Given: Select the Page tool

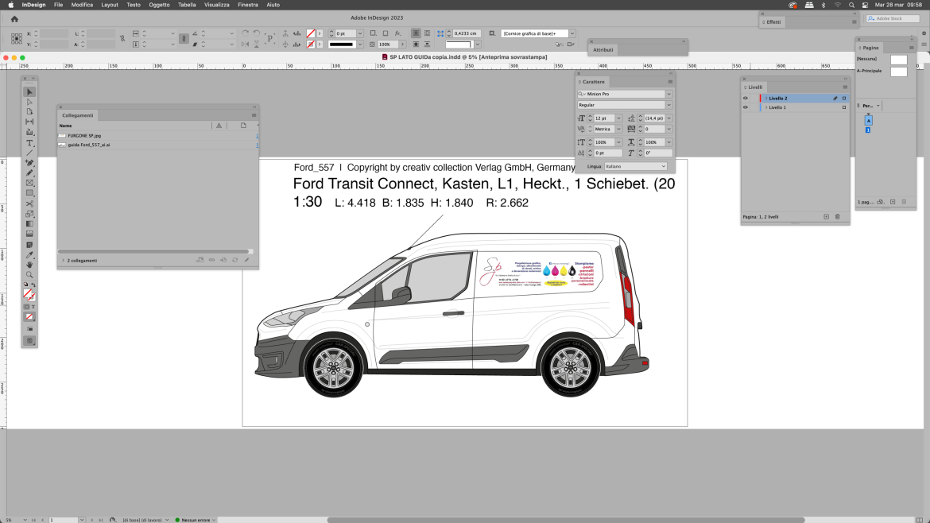Looking at the screenshot, I should coord(29,112).
